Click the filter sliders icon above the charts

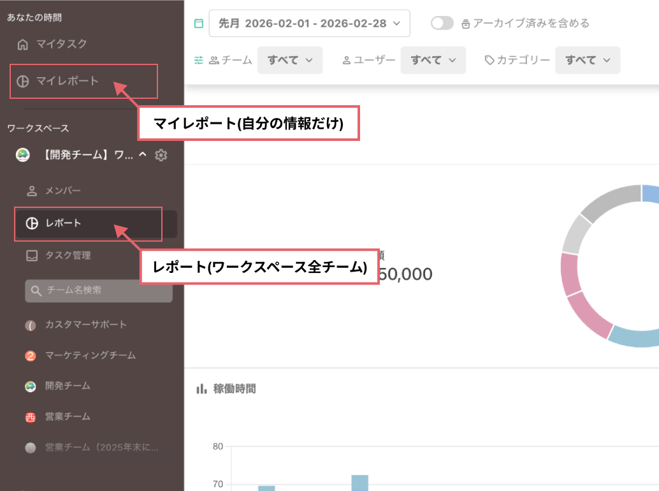(199, 59)
